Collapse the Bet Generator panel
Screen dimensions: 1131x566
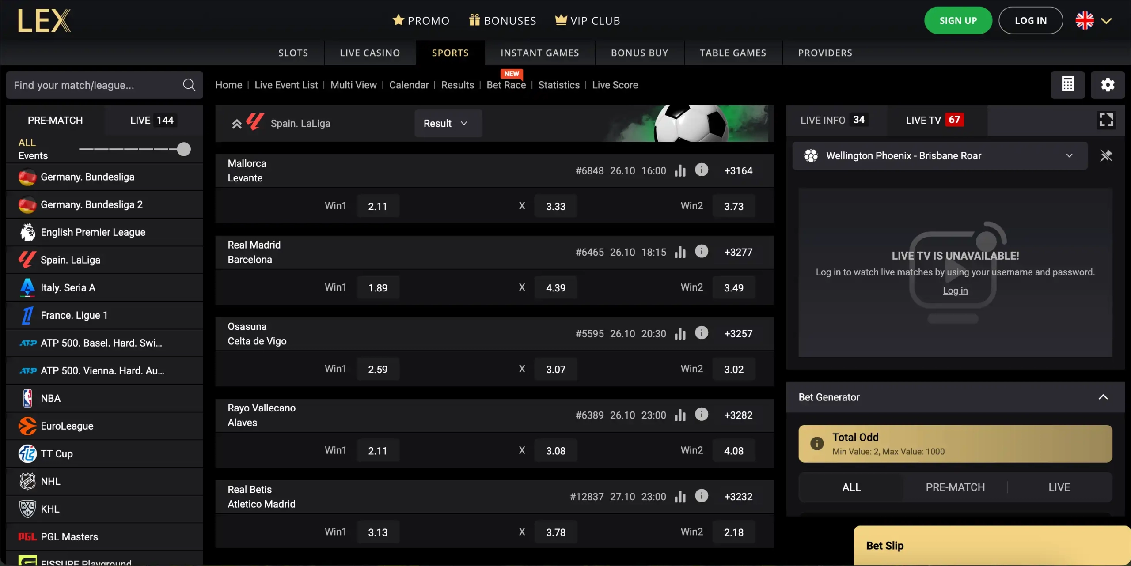click(x=1103, y=396)
